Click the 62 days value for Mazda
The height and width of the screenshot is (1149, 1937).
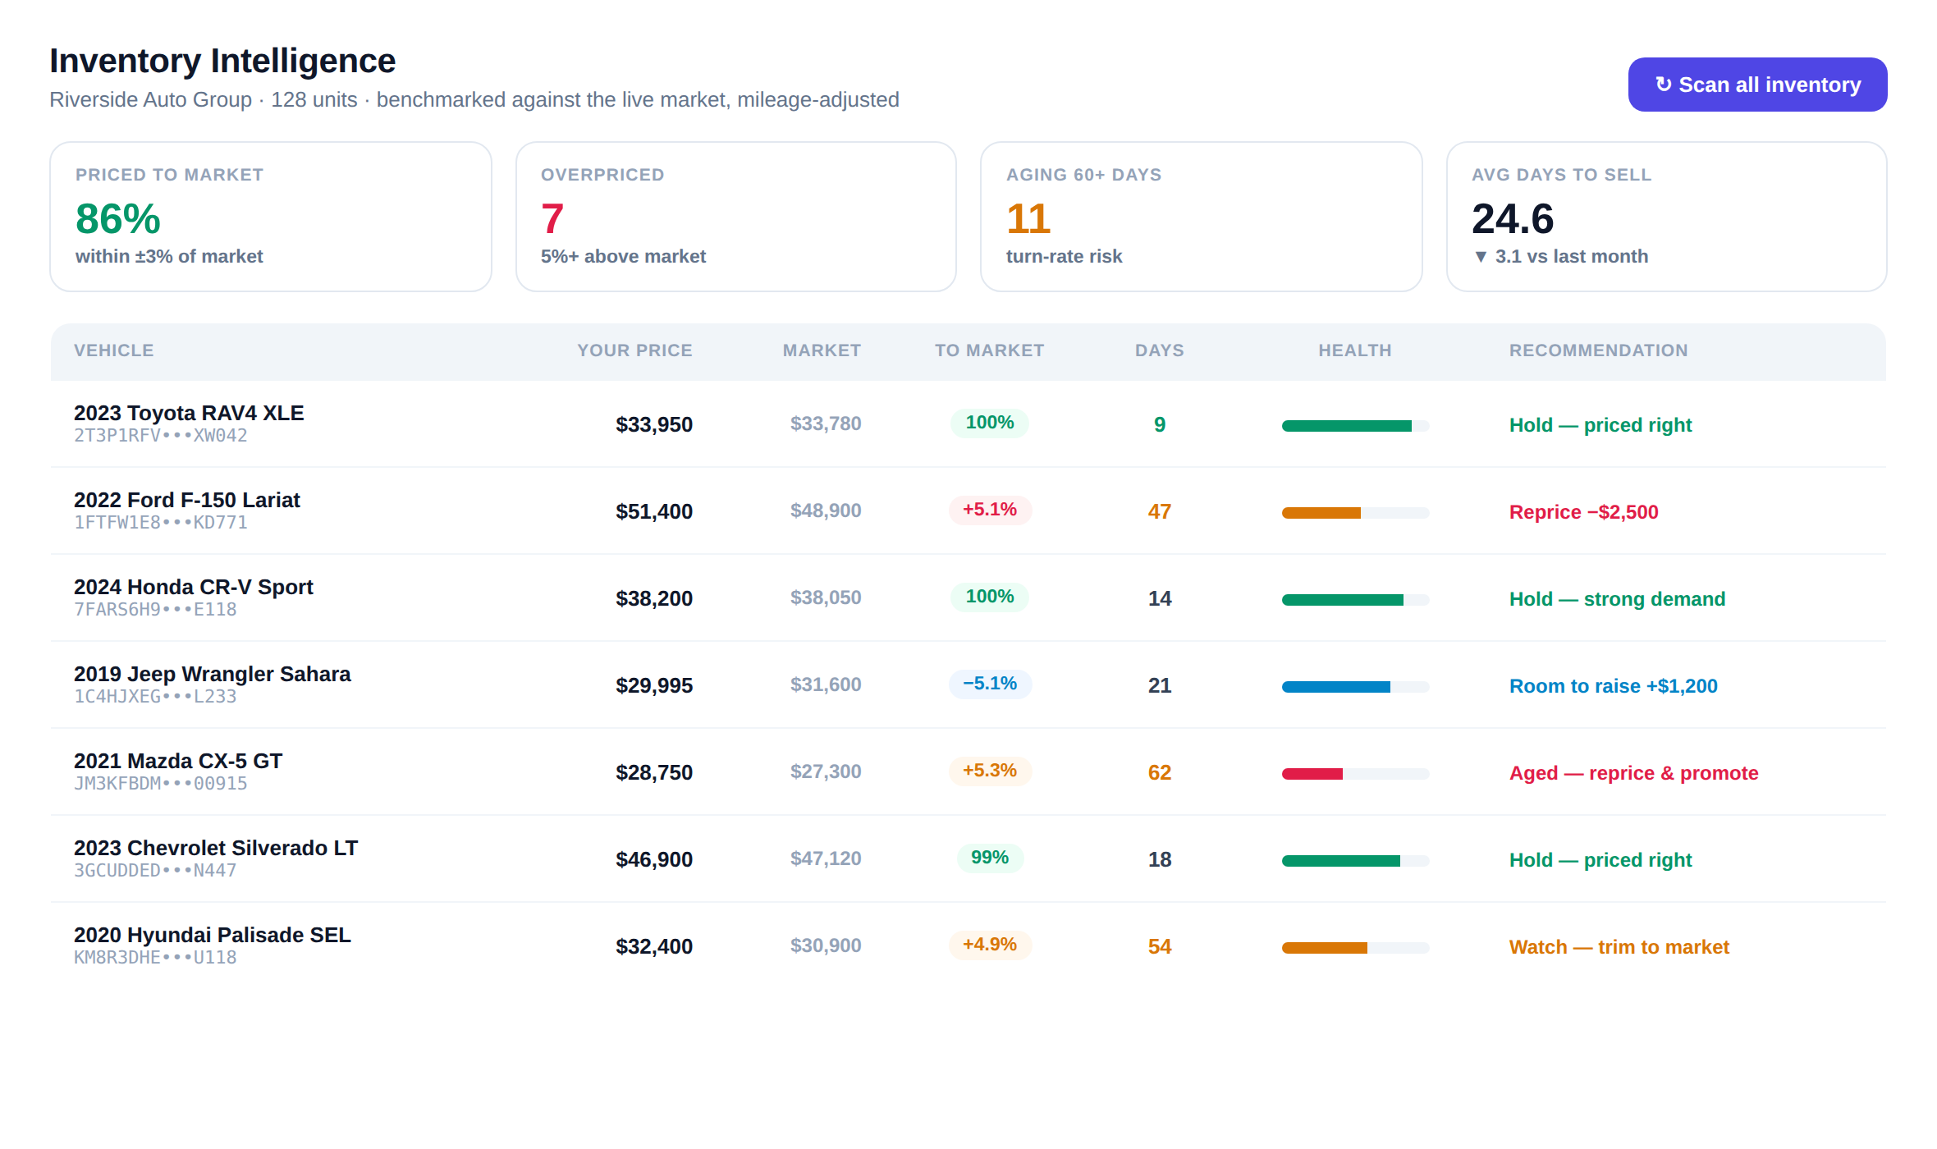pyautogui.click(x=1159, y=772)
